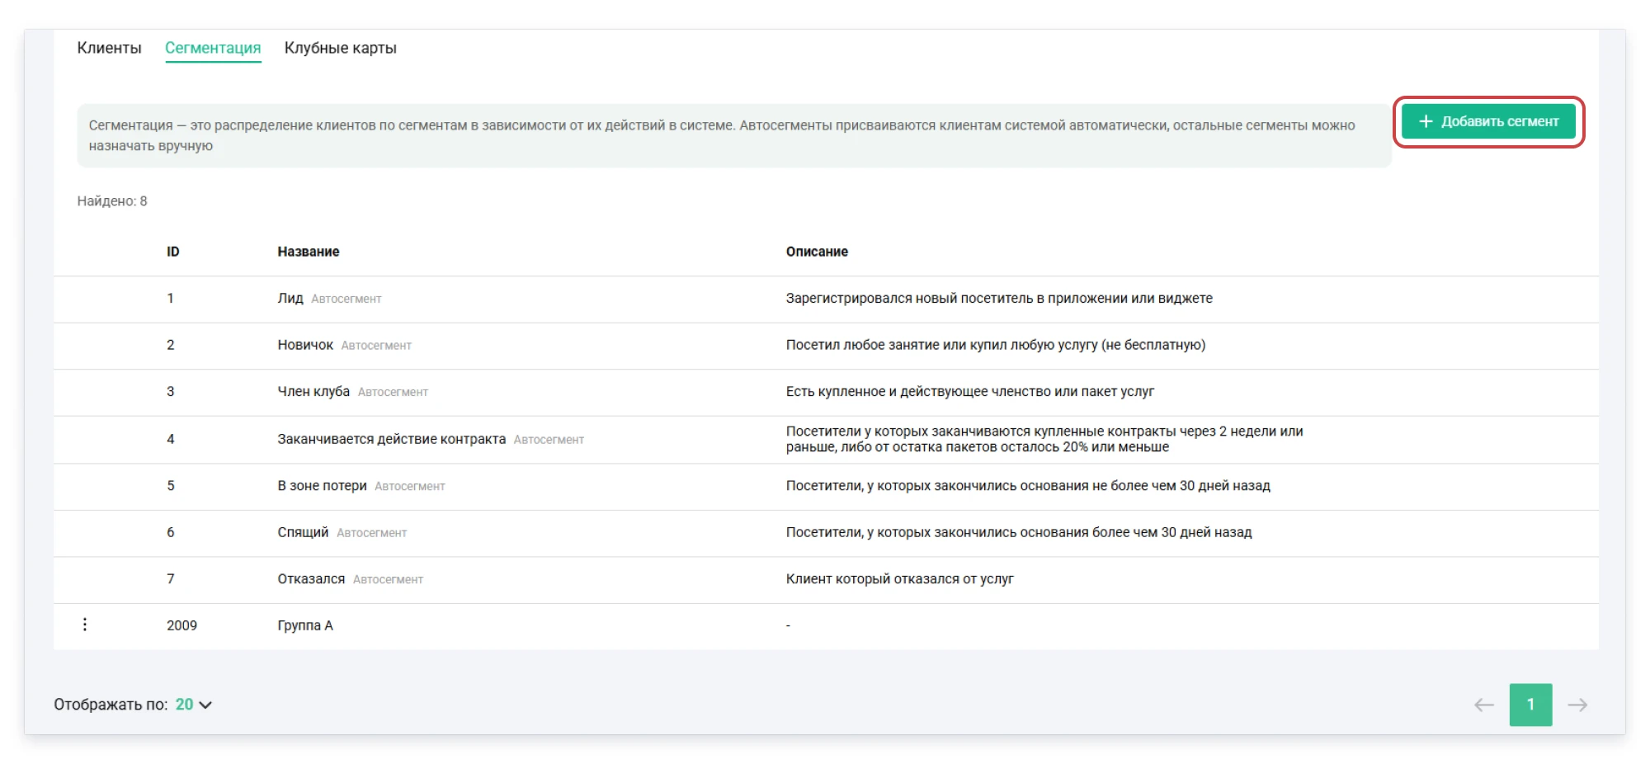Click Заканчивается действие контракта segment name

391,439
